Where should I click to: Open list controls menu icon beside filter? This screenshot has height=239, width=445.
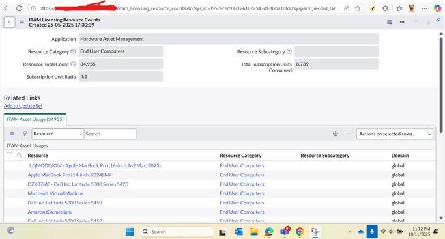12,134
